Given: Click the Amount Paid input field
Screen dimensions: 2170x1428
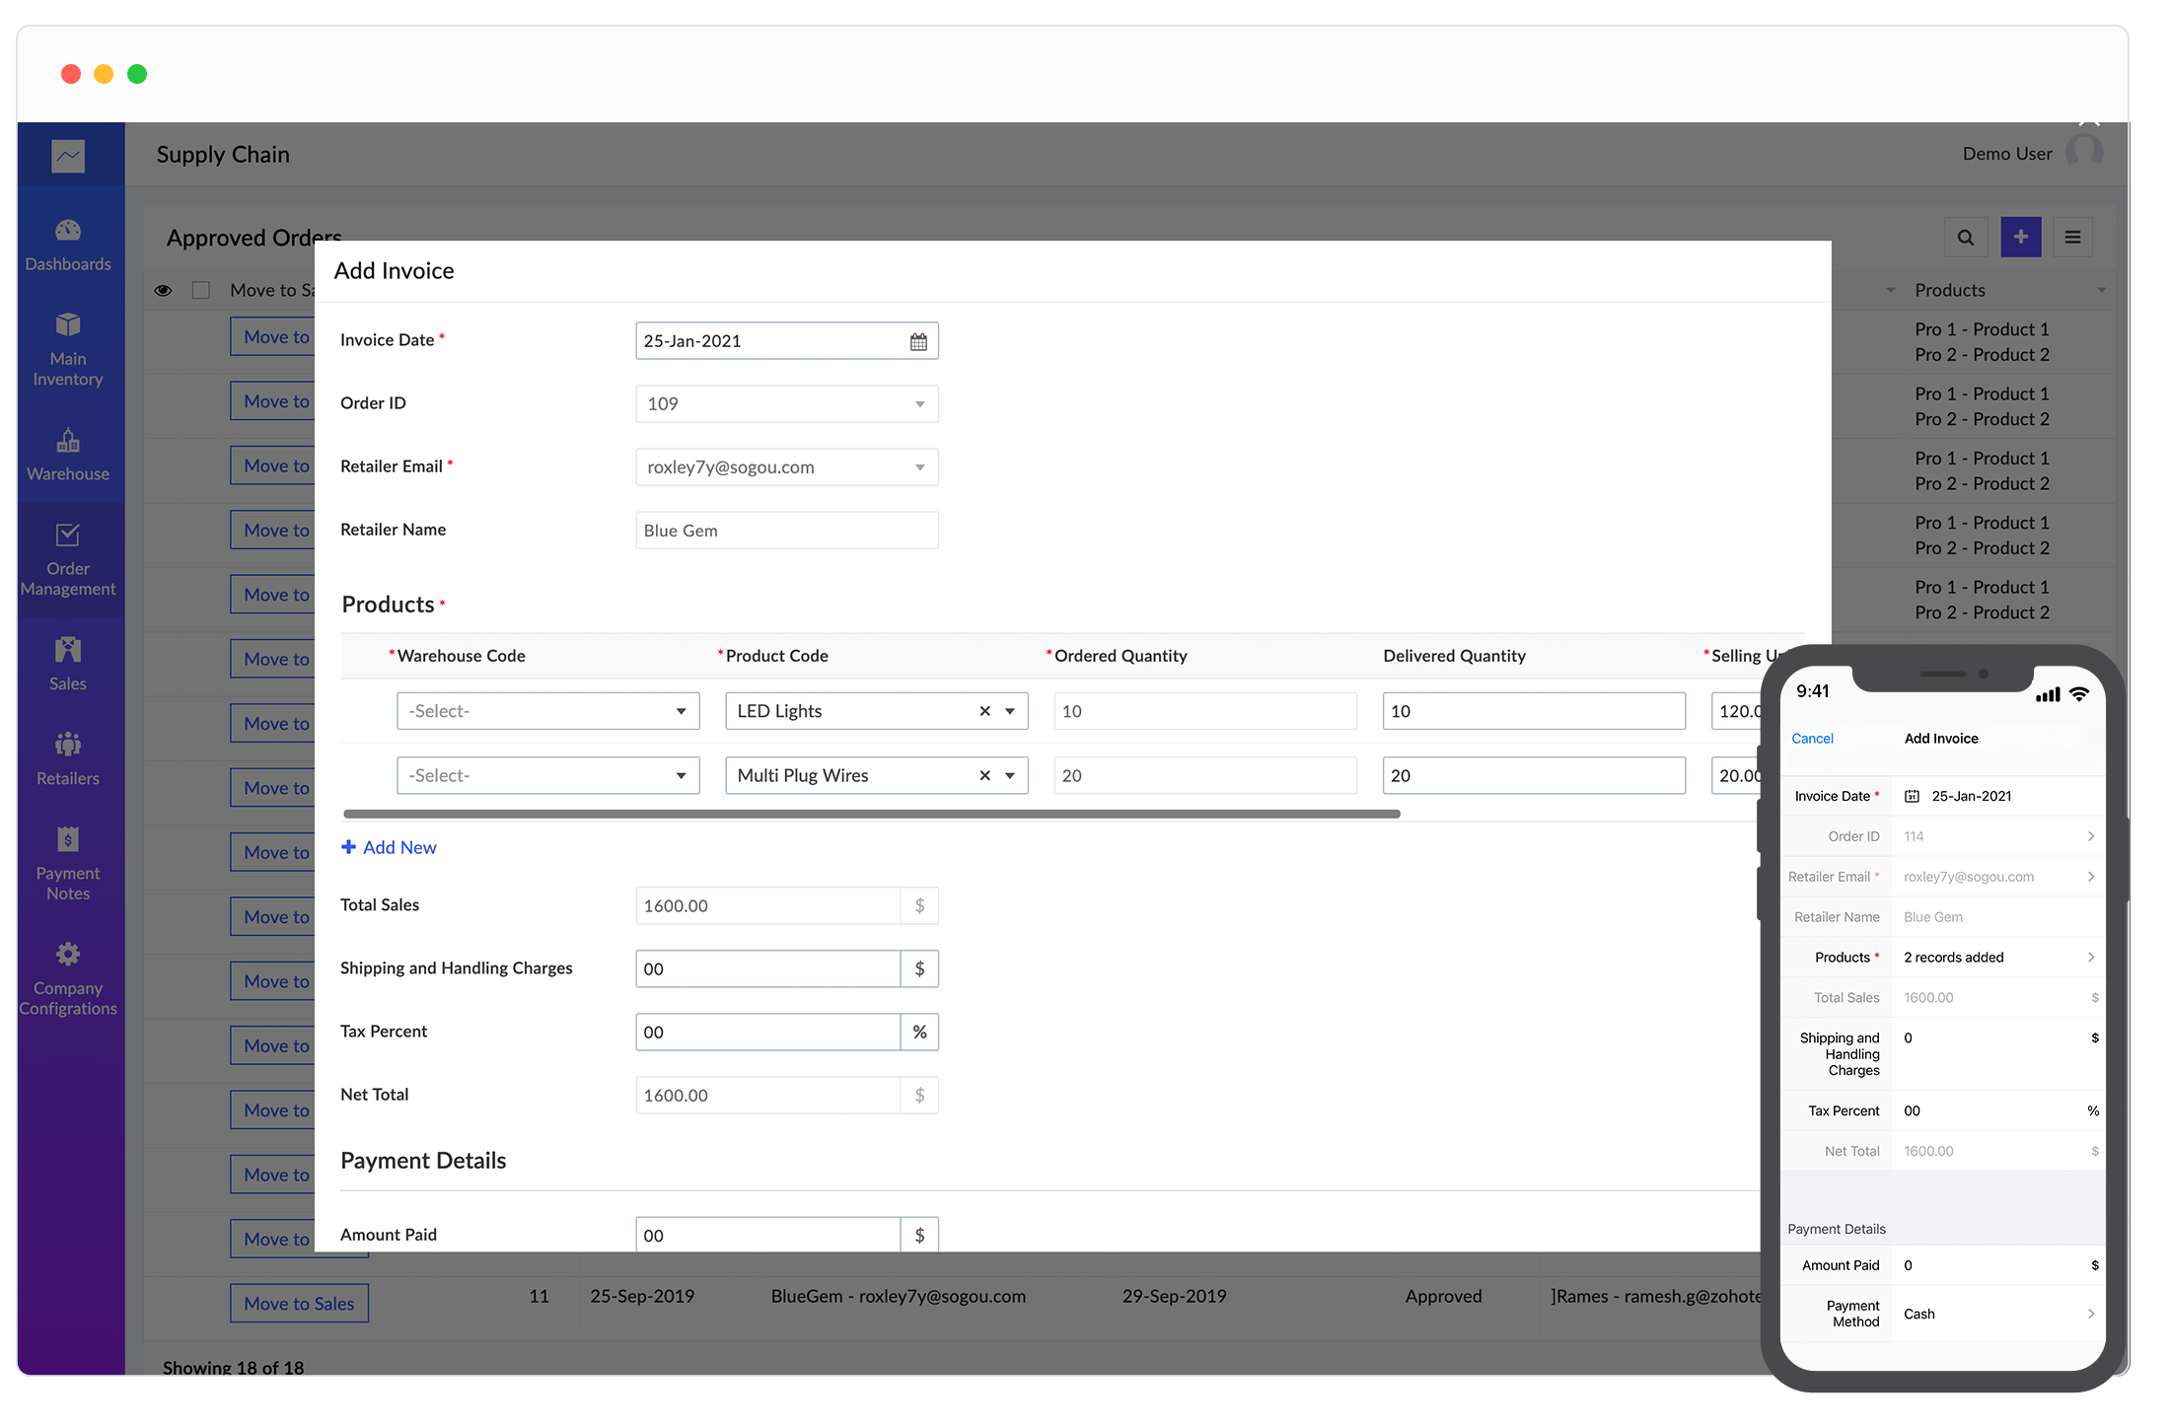Looking at the screenshot, I should point(768,1235).
